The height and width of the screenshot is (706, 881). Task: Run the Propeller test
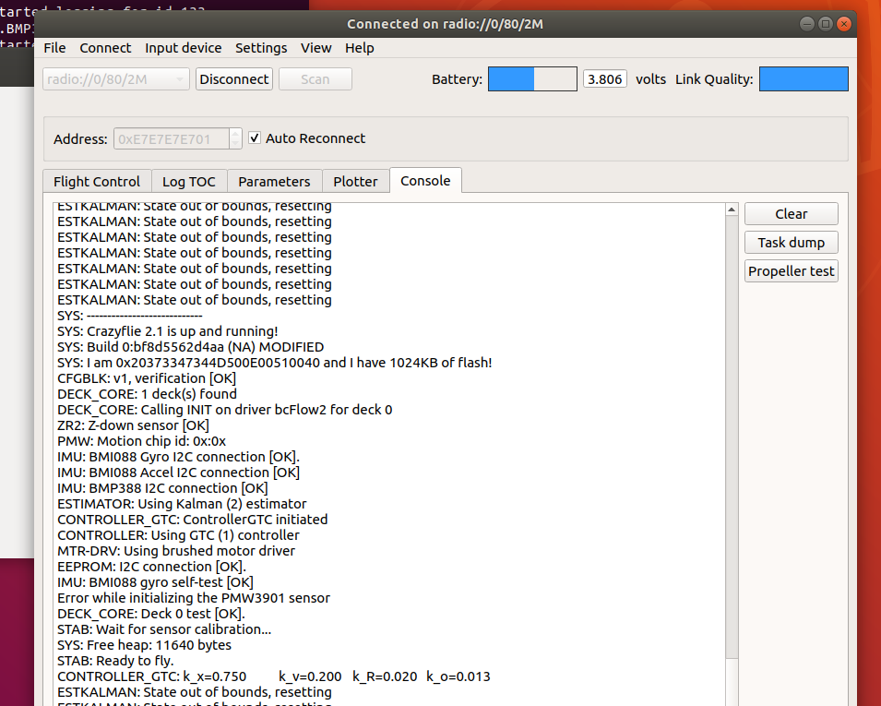pos(791,271)
